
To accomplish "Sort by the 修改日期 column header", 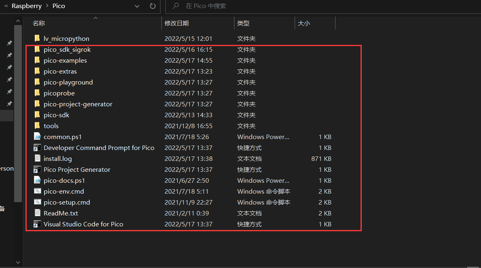I will pos(176,23).
